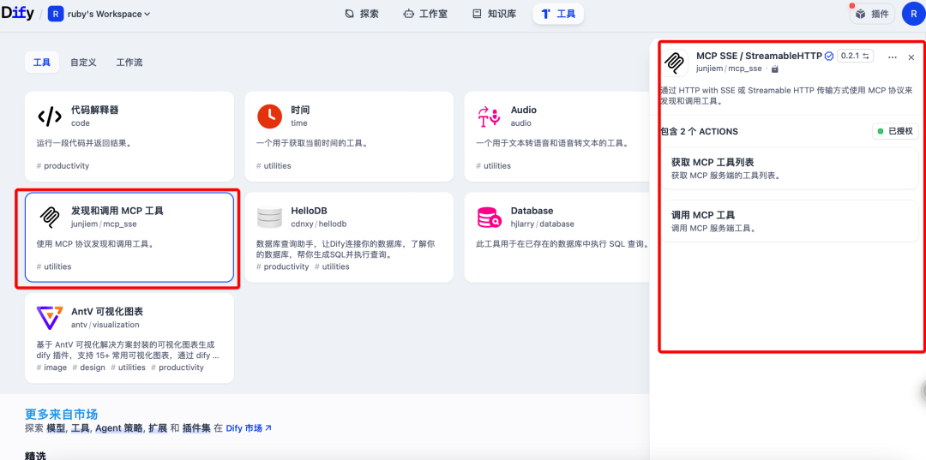Click the 扩展 marketplace link
Viewport: 926px width, 460px height.
[x=158, y=428]
